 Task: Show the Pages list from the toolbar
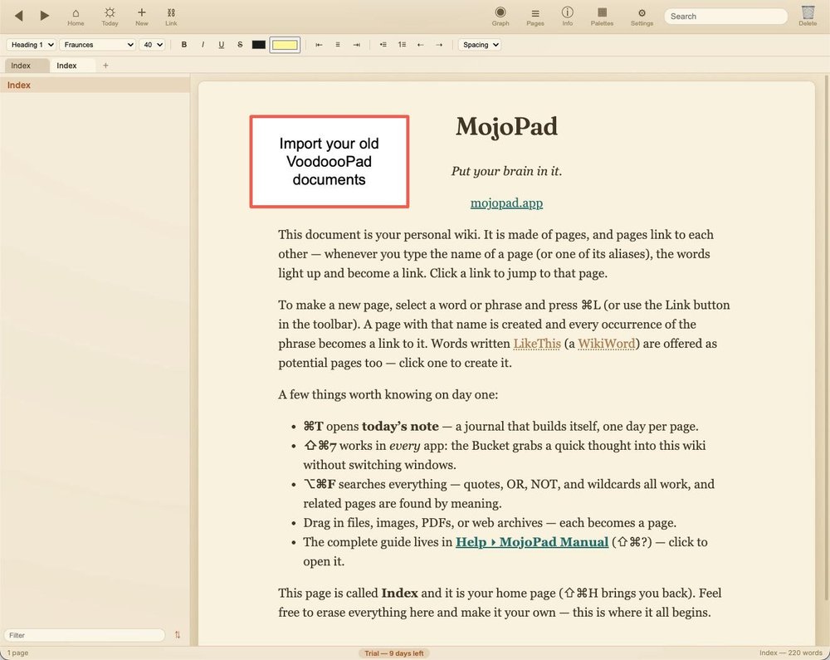click(535, 17)
